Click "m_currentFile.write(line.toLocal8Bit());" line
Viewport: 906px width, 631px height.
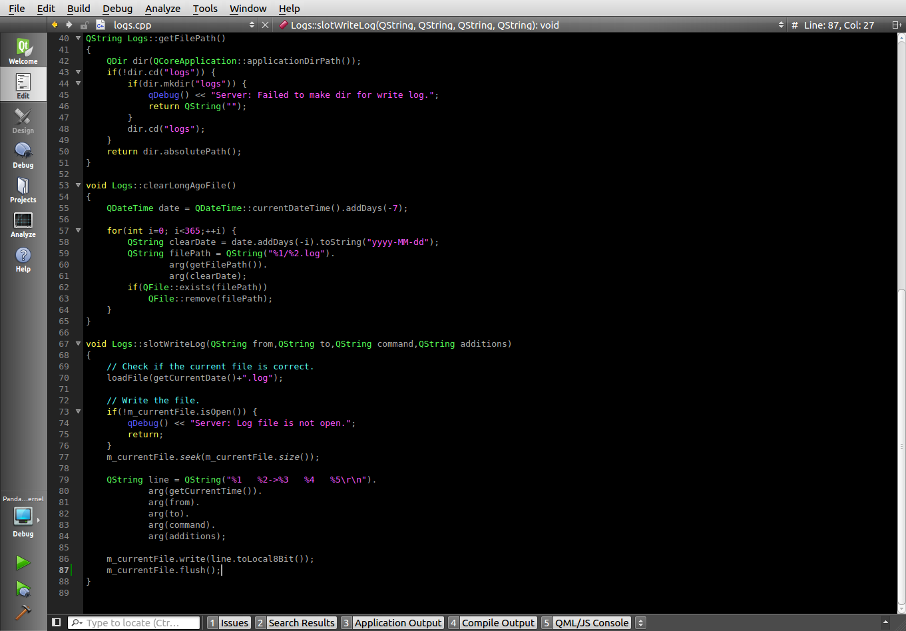coord(210,559)
